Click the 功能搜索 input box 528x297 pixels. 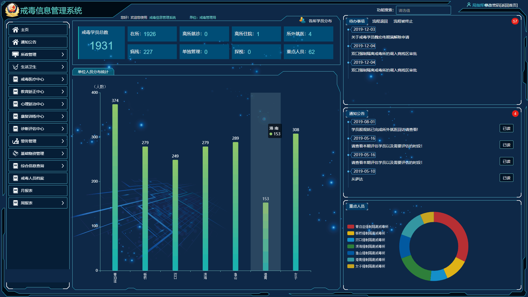pyautogui.click(x=423, y=10)
